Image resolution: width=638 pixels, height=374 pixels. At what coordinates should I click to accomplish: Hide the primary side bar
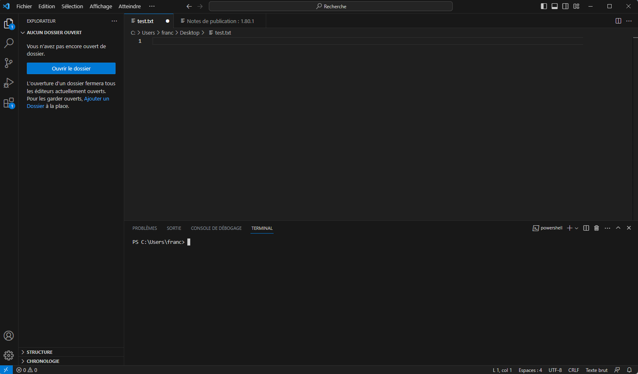543,6
